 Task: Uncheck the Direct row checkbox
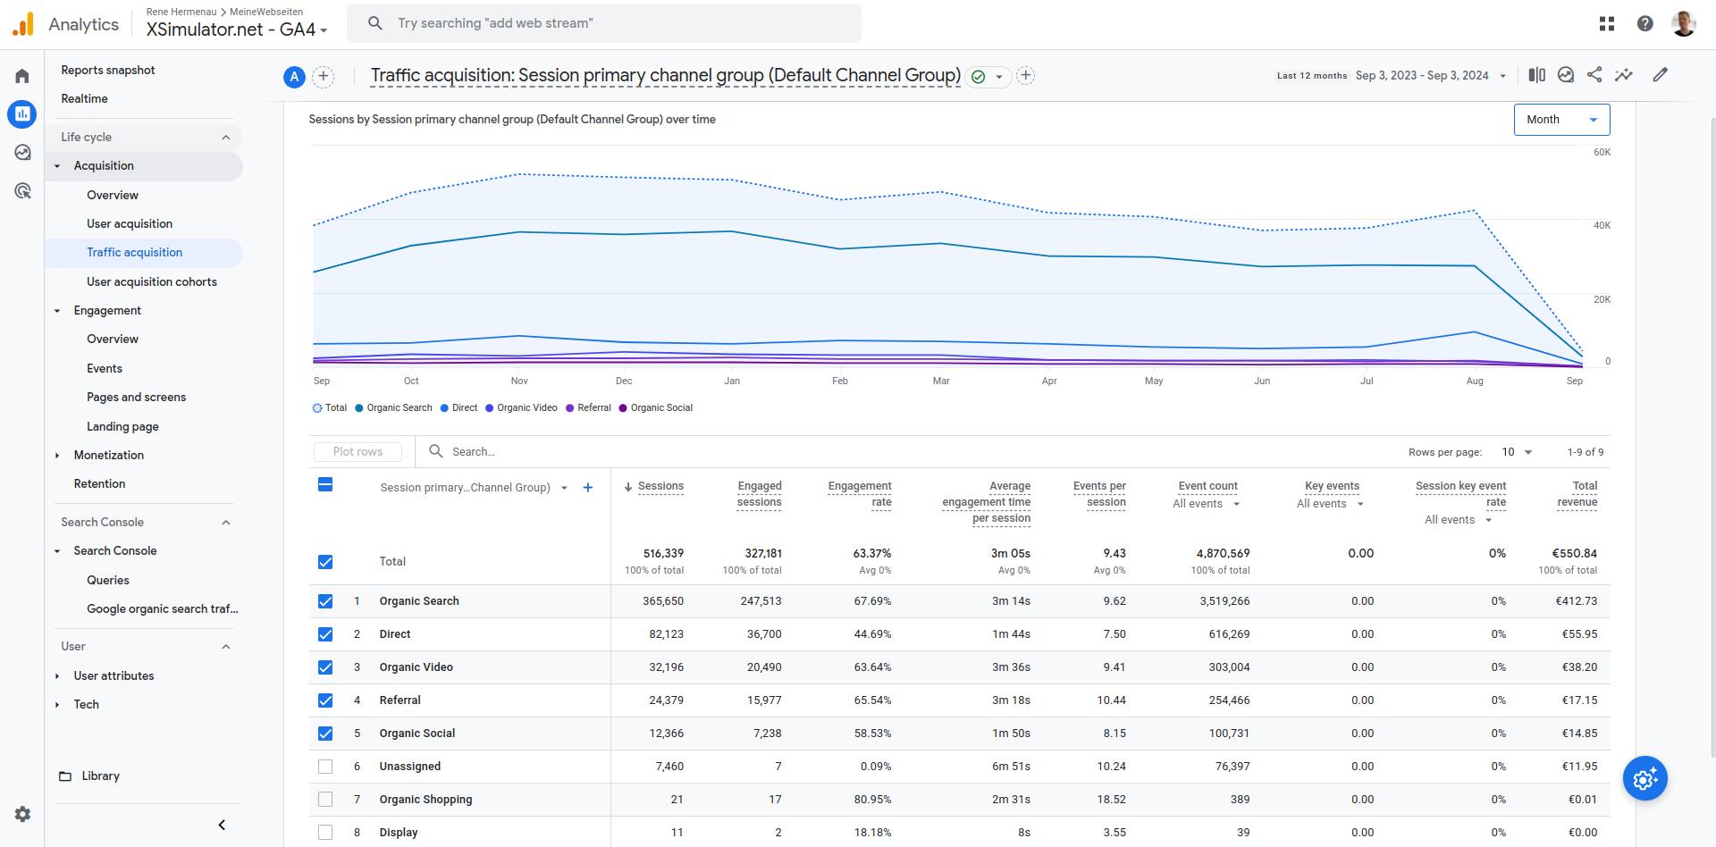[x=325, y=634]
